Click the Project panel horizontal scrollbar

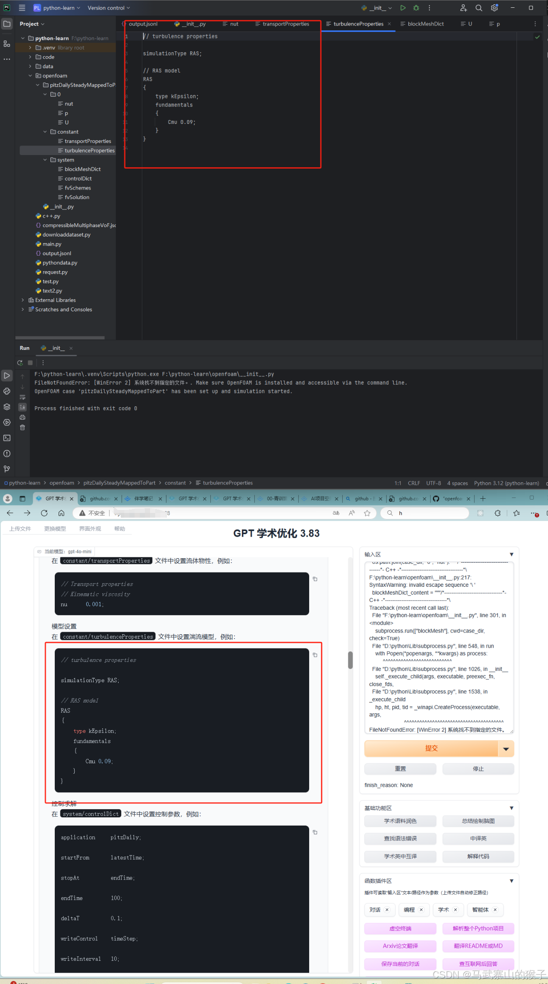(60, 338)
